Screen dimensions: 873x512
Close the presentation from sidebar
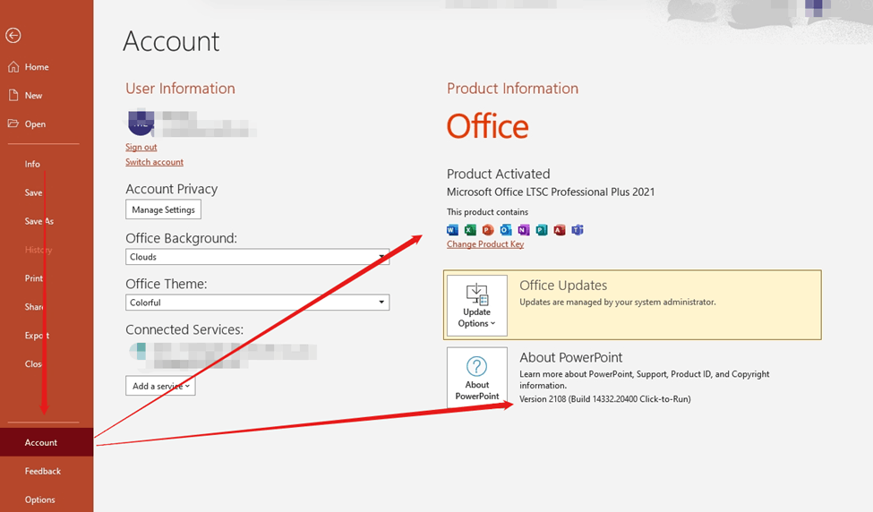pos(33,364)
